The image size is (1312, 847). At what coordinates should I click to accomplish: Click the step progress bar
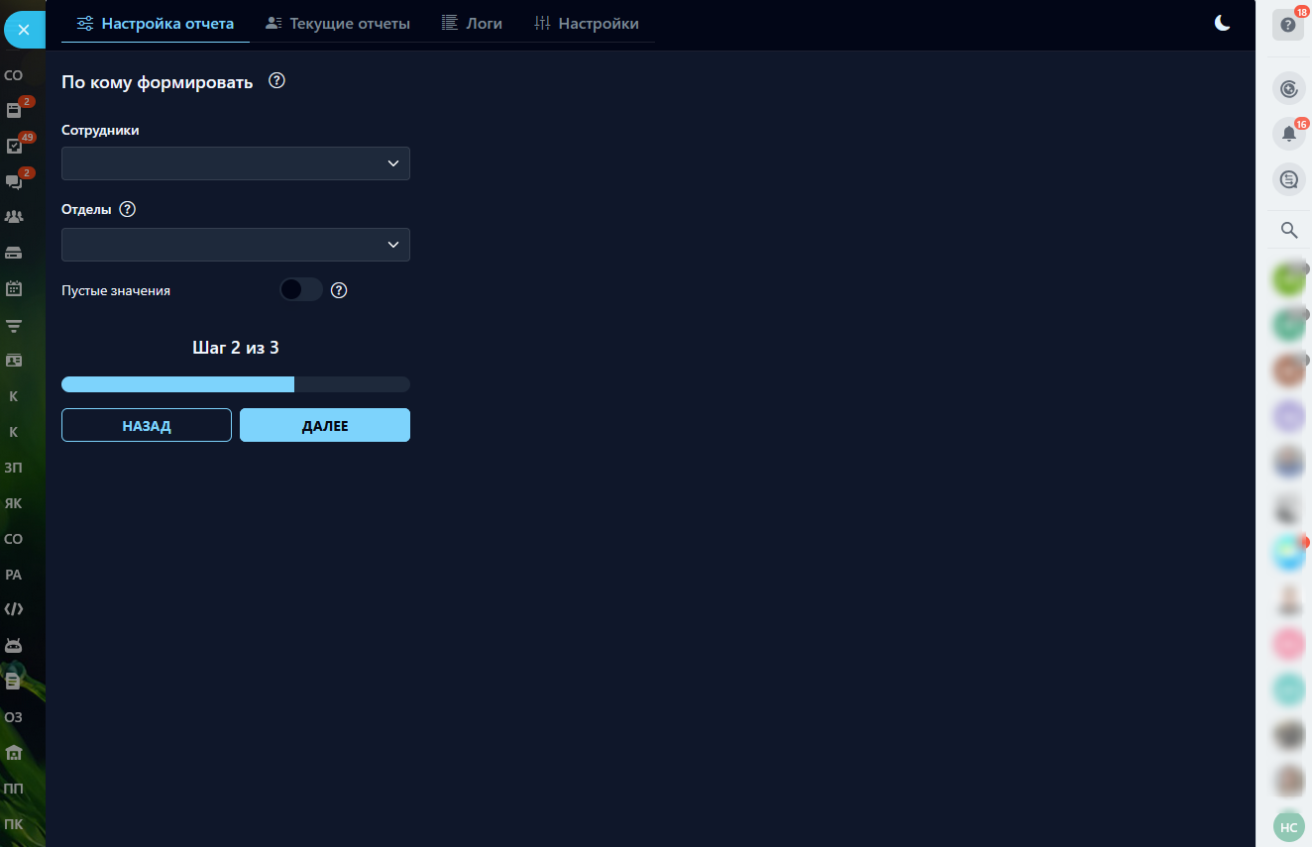point(236,384)
